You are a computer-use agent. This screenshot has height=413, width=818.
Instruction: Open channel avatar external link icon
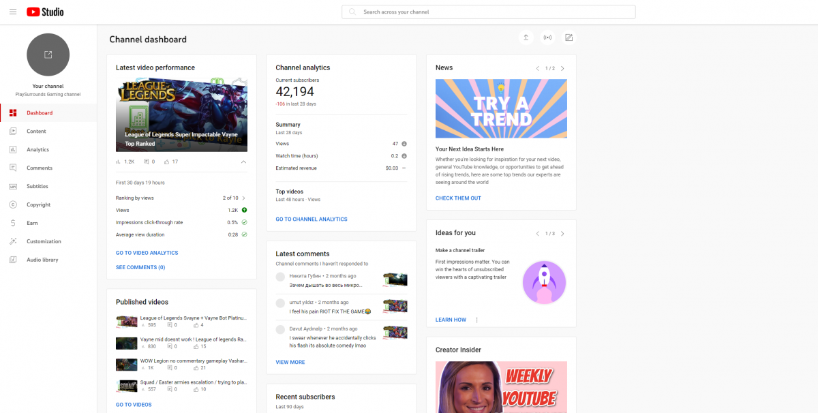click(x=48, y=55)
